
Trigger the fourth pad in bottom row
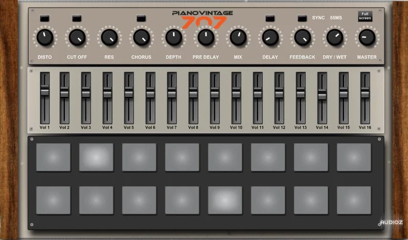coord(182,200)
